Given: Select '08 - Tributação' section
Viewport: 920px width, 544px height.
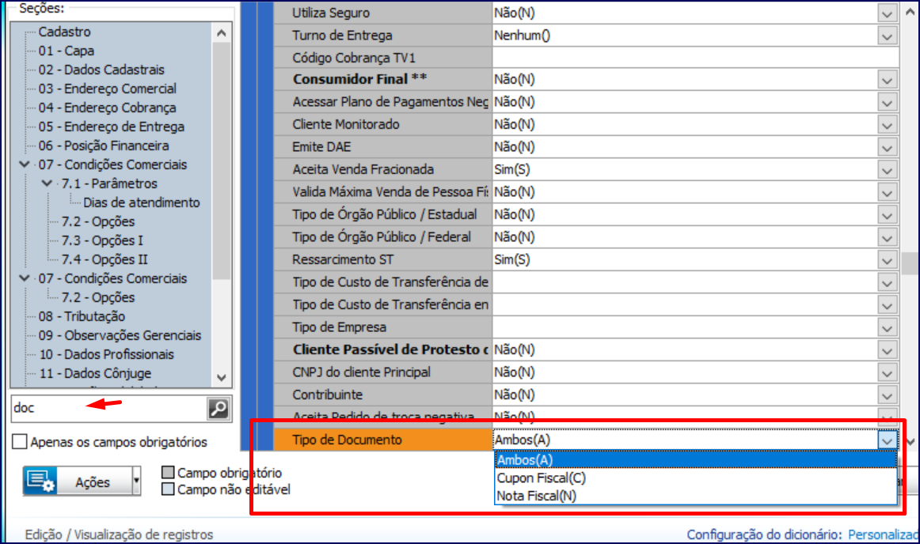Looking at the screenshot, I should (x=82, y=316).
